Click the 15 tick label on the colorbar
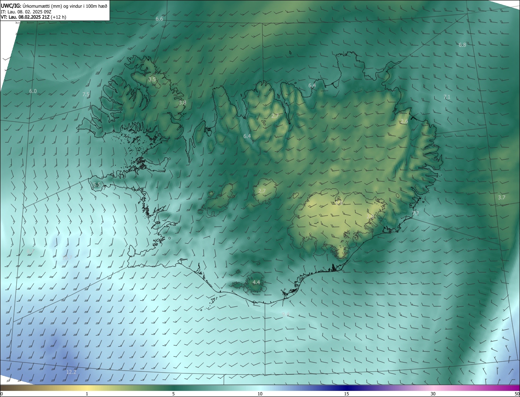Screen dimensions: 520x397 [347, 394]
